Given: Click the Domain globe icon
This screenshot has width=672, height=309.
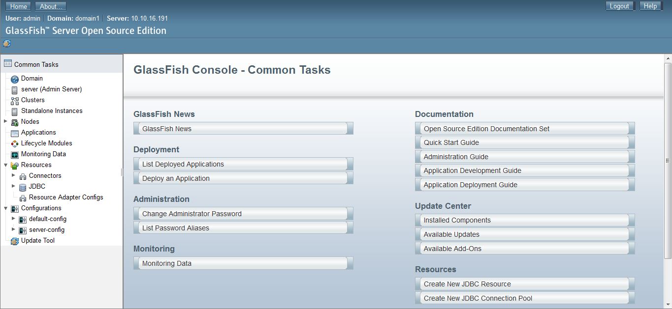Looking at the screenshot, I should tap(15, 79).
